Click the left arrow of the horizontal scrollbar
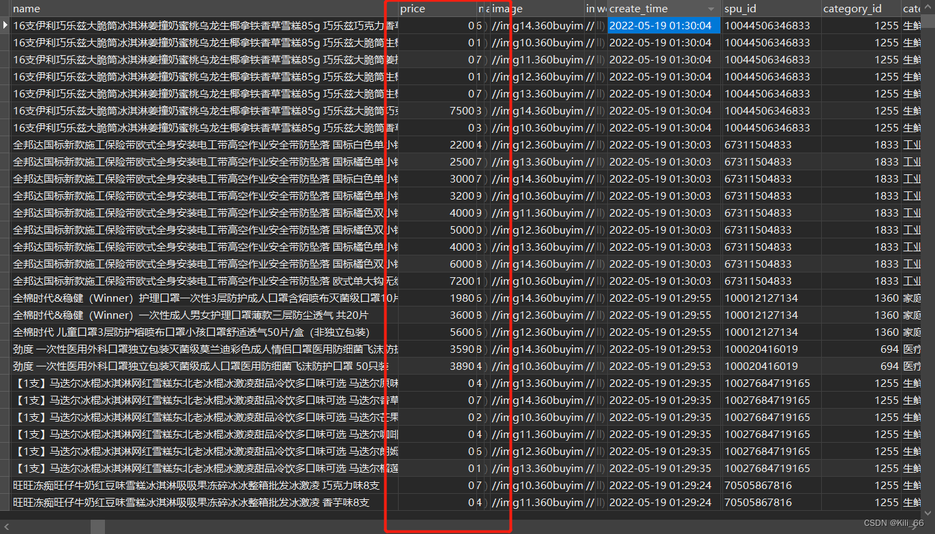This screenshot has height=534, width=935. pos(7,527)
